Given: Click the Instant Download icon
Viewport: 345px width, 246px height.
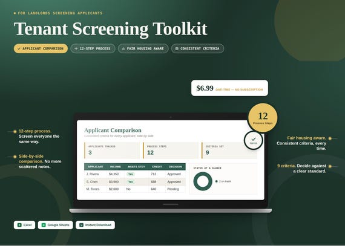Looking at the screenshot, I should coord(82,225).
